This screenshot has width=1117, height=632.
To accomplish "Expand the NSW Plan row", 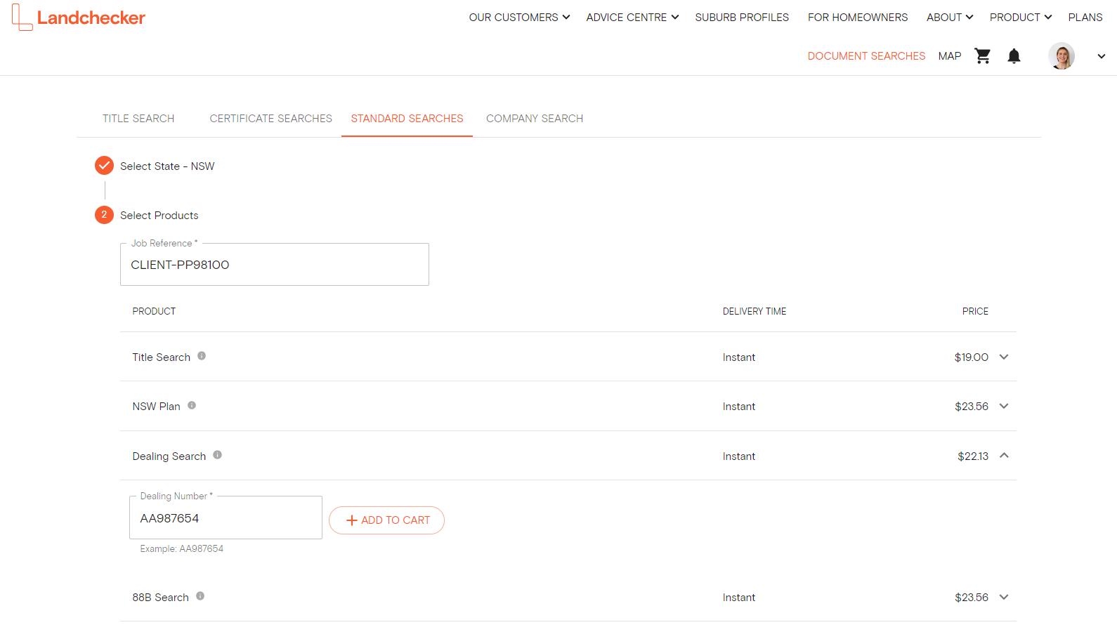I will pyautogui.click(x=1004, y=406).
